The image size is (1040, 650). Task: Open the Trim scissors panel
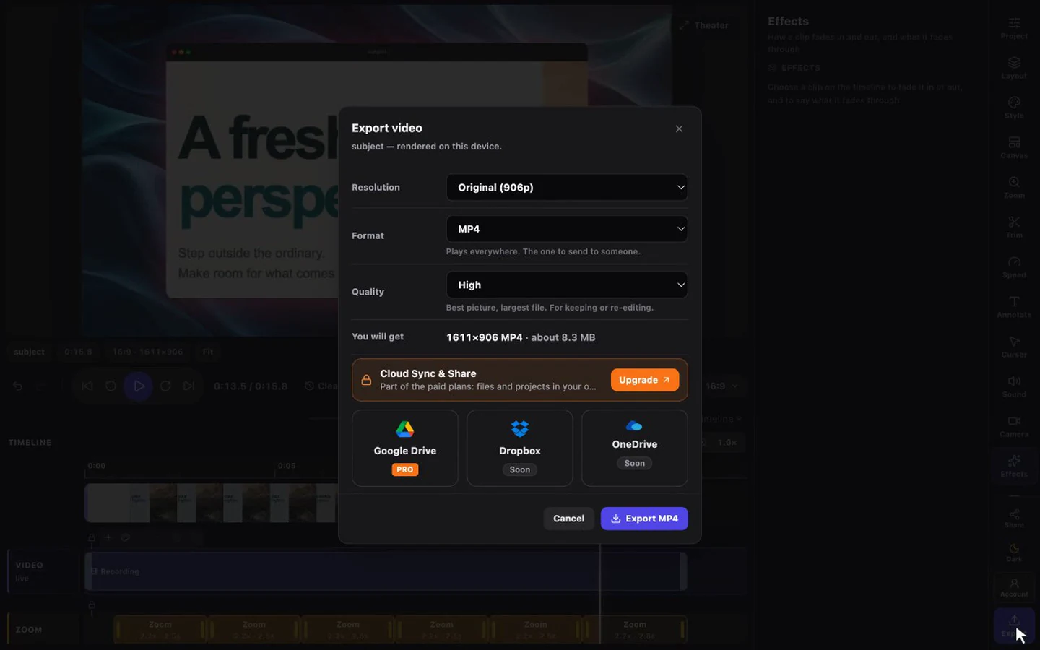click(1014, 227)
